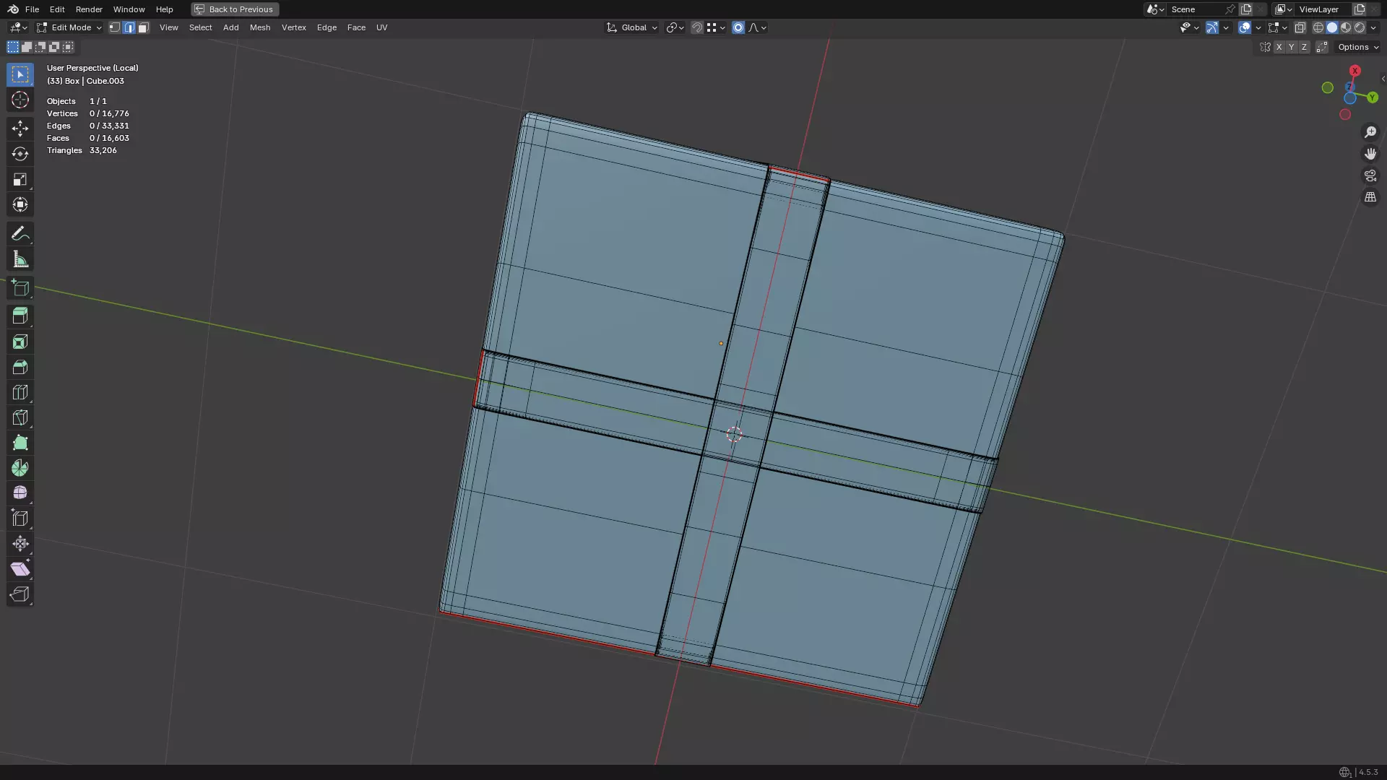Click the Back to Previous button
1387x780 pixels.
235,9
